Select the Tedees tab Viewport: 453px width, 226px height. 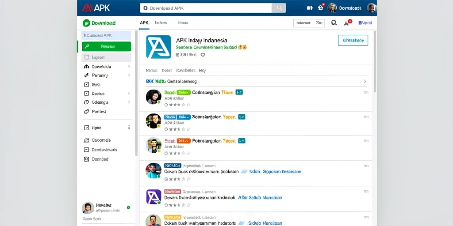[x=161, y=23]
